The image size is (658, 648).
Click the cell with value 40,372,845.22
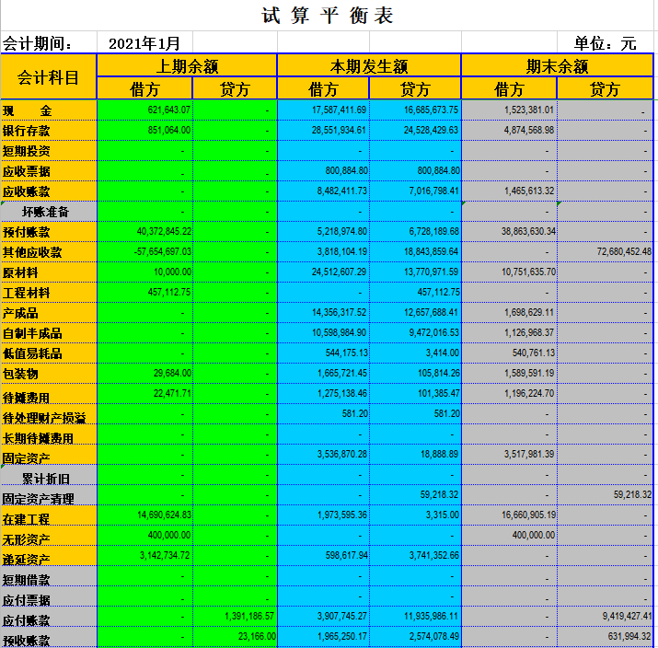click(x=144, y=232)
